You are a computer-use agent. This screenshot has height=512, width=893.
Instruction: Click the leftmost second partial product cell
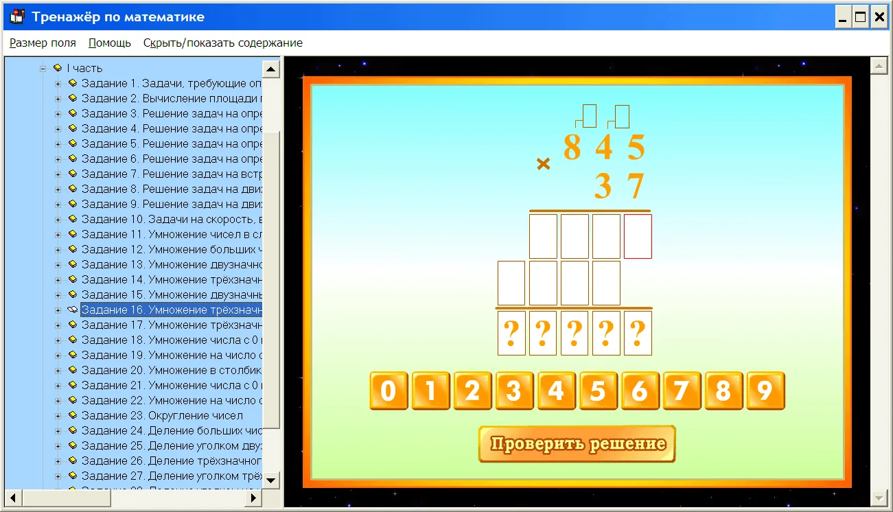pyautogui.click(x=511, y=283)
